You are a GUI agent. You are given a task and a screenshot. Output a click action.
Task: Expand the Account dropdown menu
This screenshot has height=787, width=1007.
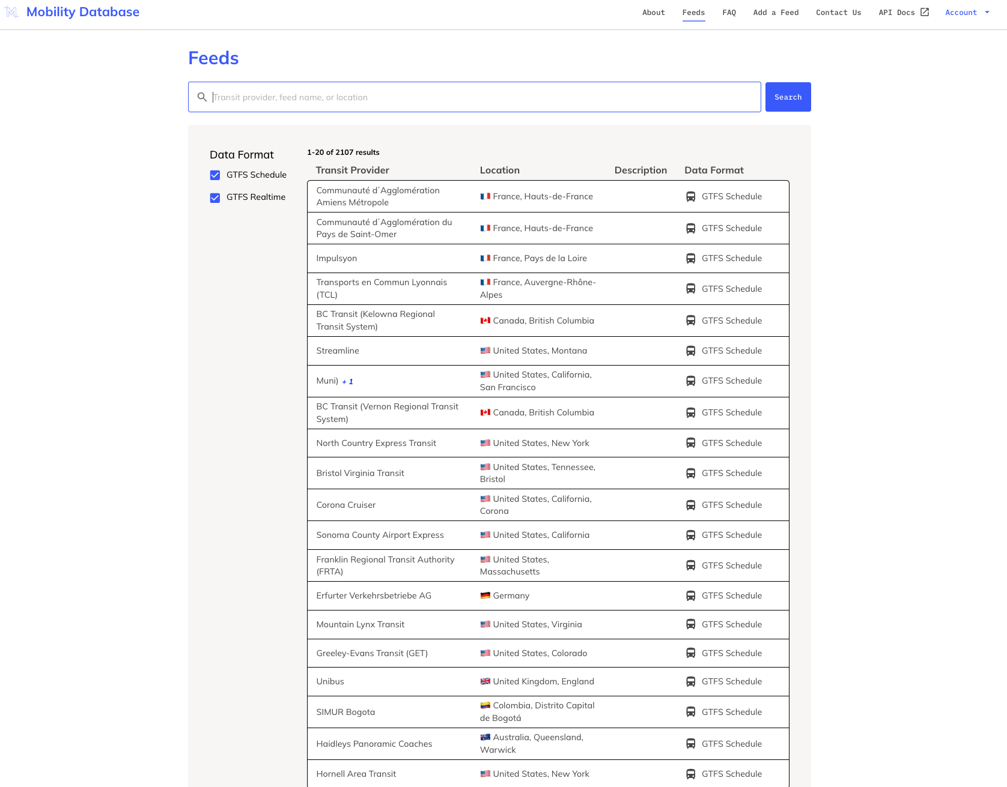967,12
